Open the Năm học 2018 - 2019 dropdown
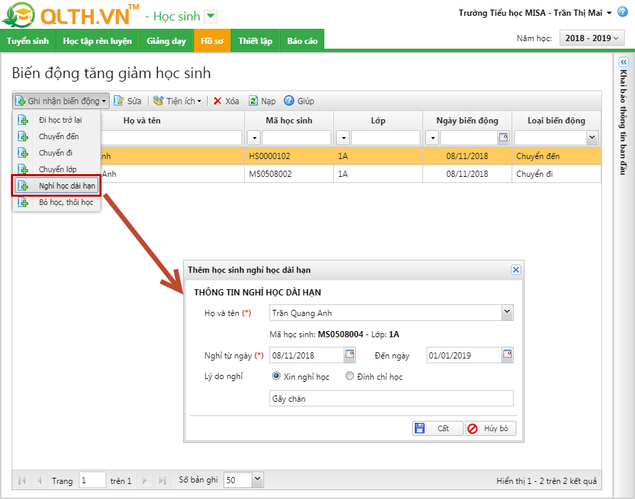 coord(592,38)
